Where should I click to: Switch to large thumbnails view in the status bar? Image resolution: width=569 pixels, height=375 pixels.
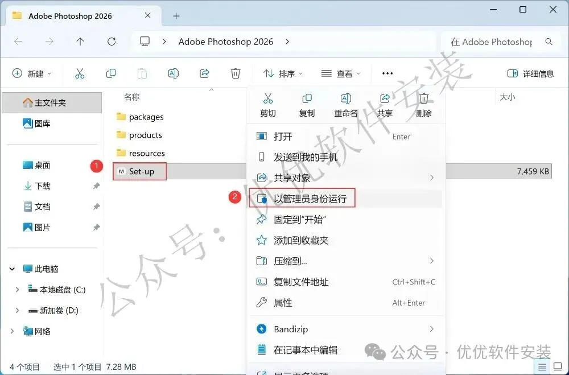[x=558, y=366]
